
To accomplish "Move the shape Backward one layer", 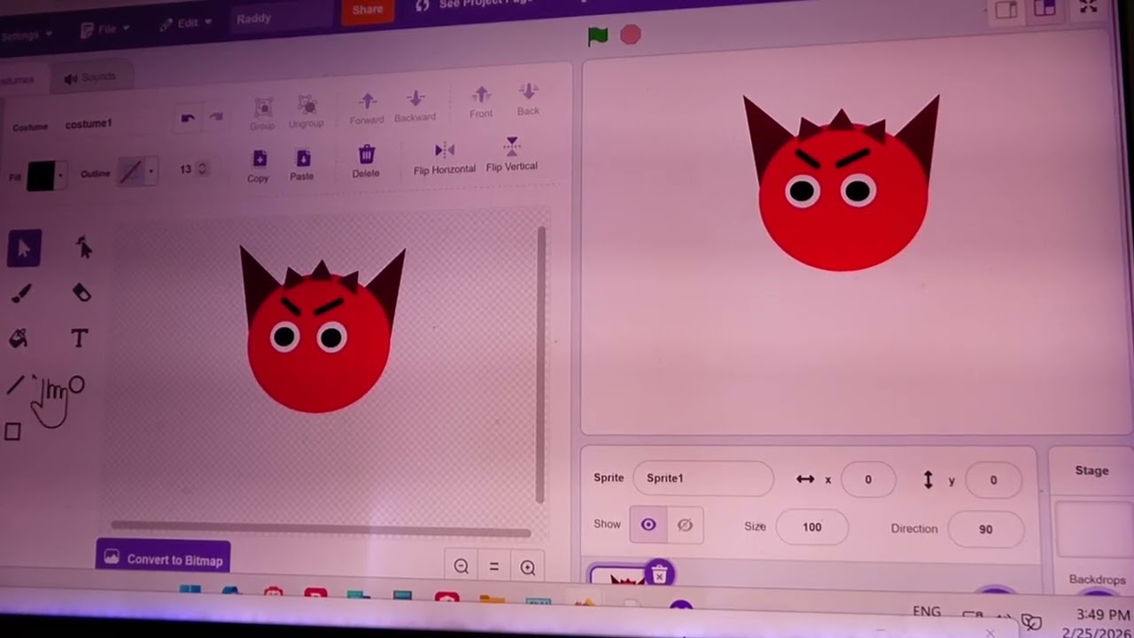I will 415,105.
